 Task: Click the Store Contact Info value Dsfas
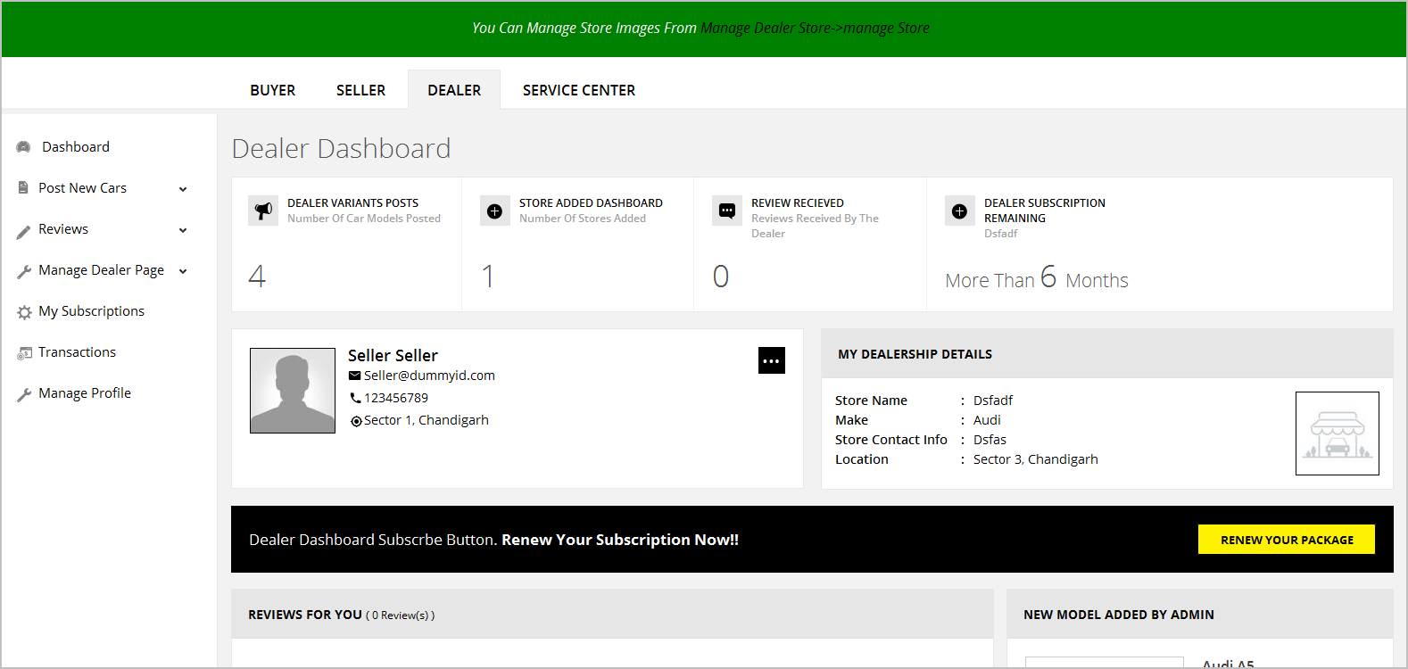[x=990, y=440]
